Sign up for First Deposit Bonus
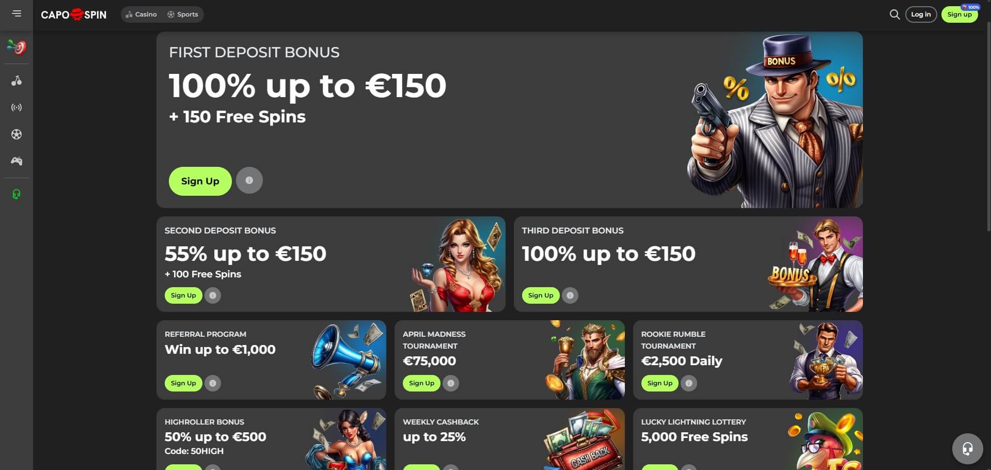The height and width of the screenshot is (470, 991). [x=200, y=181]
